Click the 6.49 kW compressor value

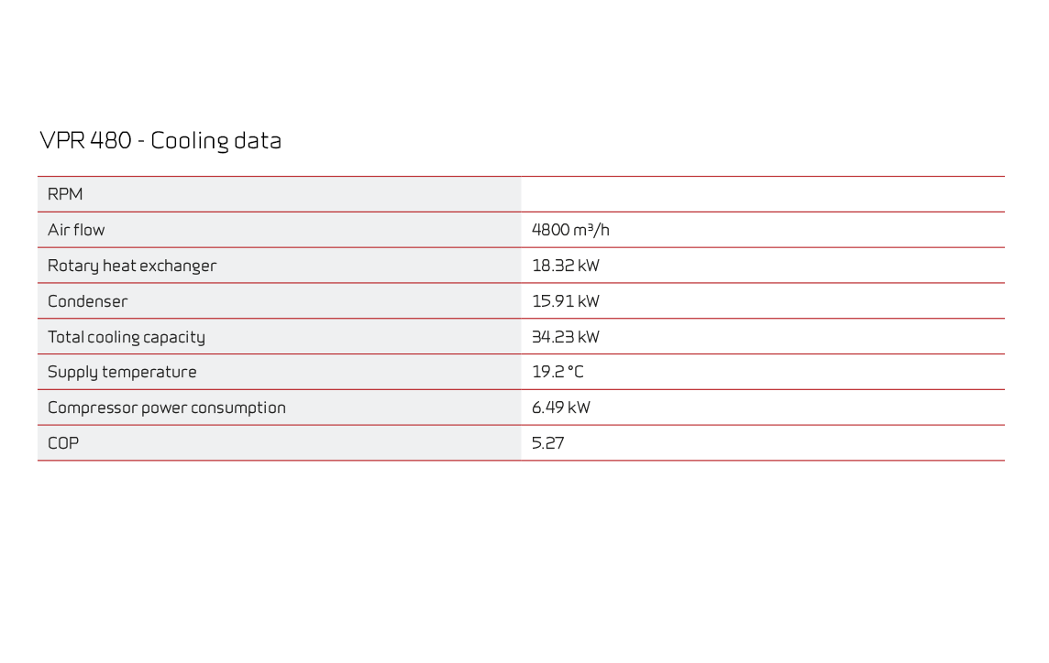561,408
